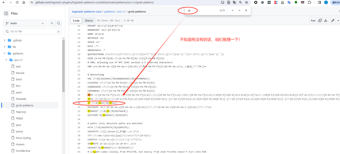This screenshot has width=340, height=154.
Task: Open the httpd file
Action: (x=20, y=118)
